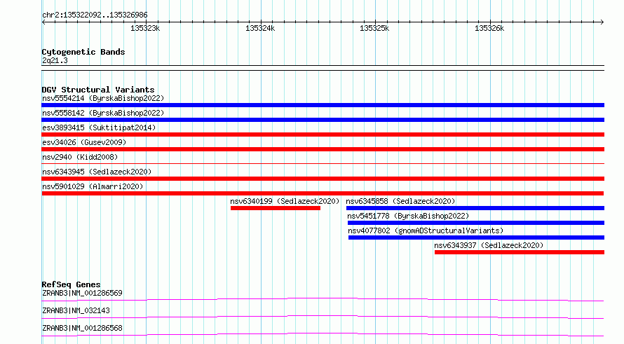
Task: Select the blue nsv5558142 variant bar
Action: (323, 120)
